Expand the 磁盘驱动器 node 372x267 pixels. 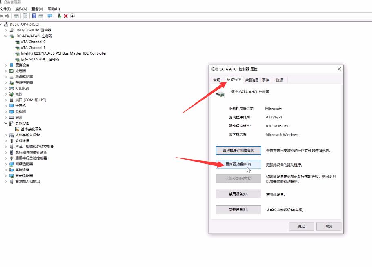pos(6,77)
